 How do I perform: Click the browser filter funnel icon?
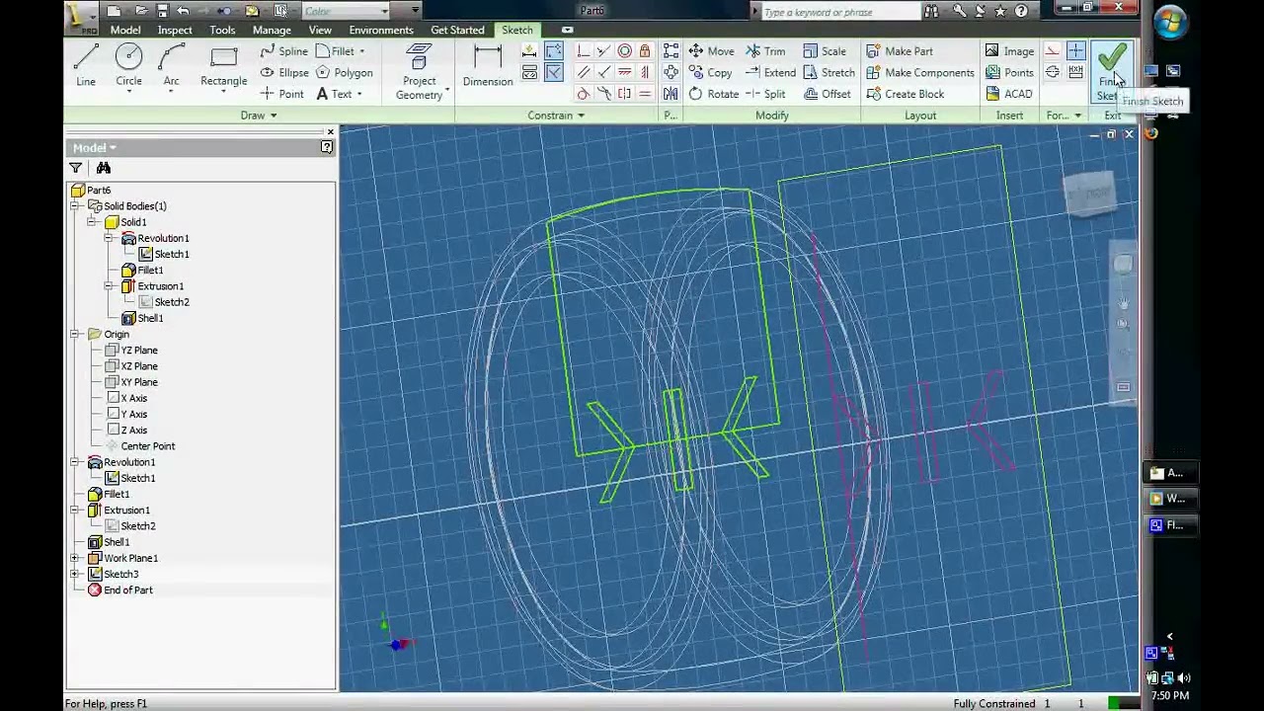tap(76, 168)
